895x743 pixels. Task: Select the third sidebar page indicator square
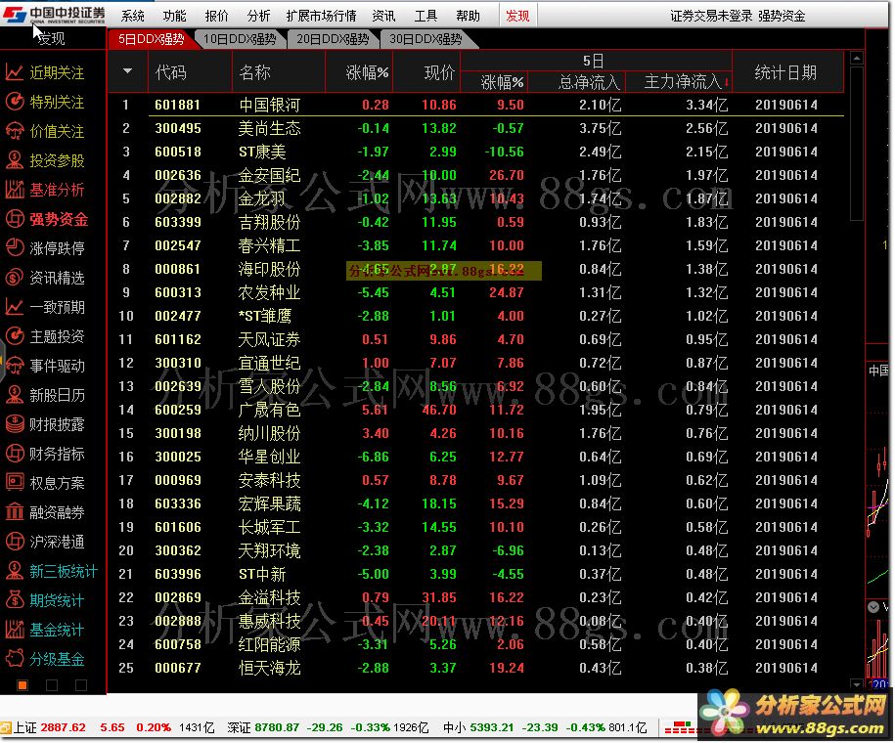(x=81, y=685)
